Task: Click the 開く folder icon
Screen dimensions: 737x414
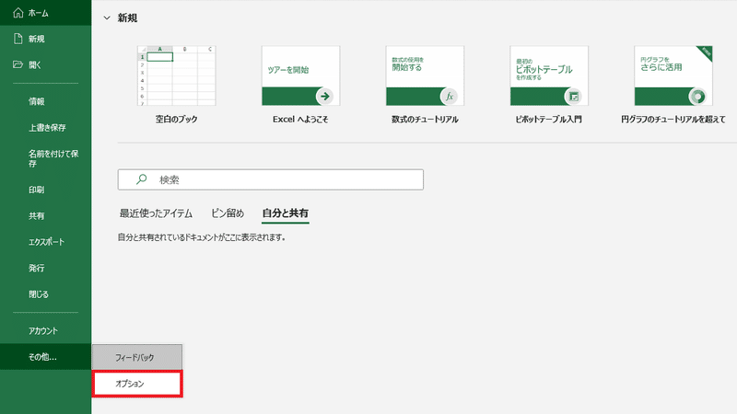Action: pyautogui.click(x=18, y=64)
